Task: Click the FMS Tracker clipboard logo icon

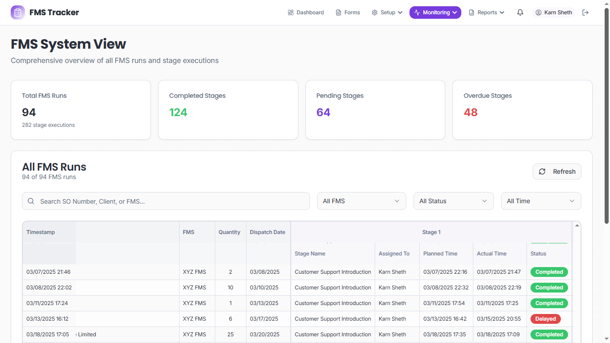Action: [18, 13]
